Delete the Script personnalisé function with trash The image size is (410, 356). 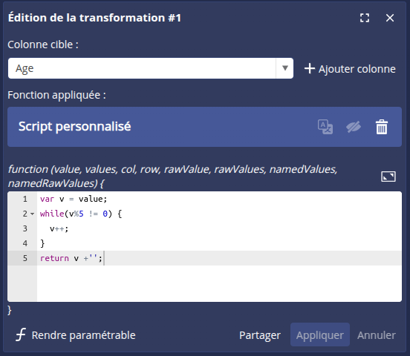pyautogui.click(x=382, y=127)
